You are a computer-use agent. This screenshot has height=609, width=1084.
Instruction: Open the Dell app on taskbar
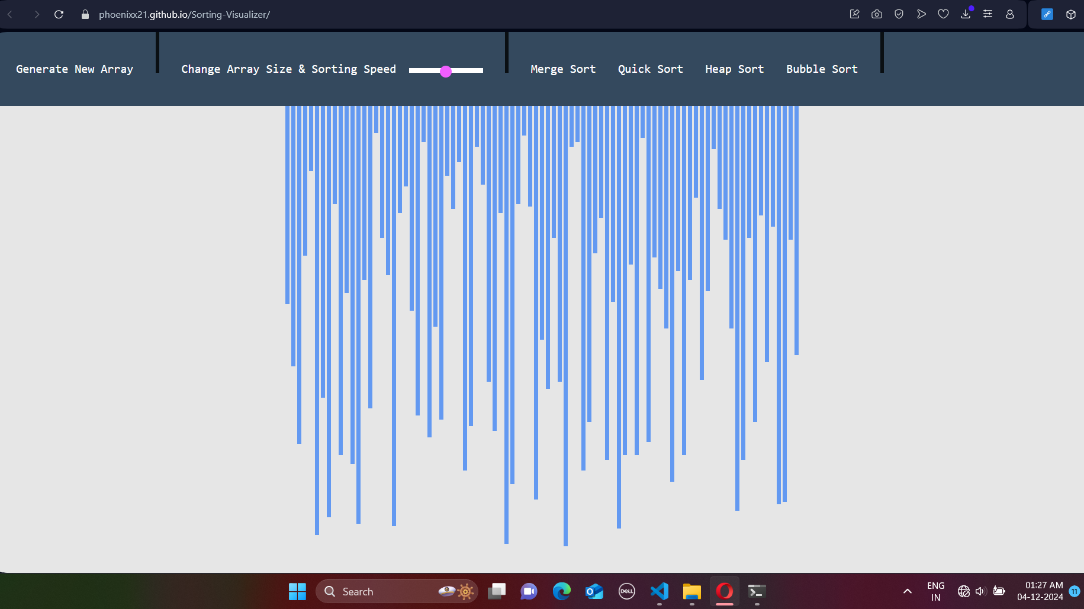[627, 591]
